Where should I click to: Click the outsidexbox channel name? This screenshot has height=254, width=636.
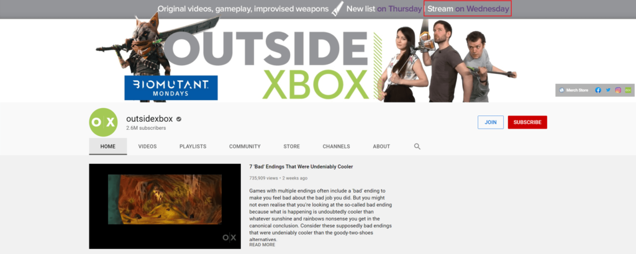[x=150, y=119]
